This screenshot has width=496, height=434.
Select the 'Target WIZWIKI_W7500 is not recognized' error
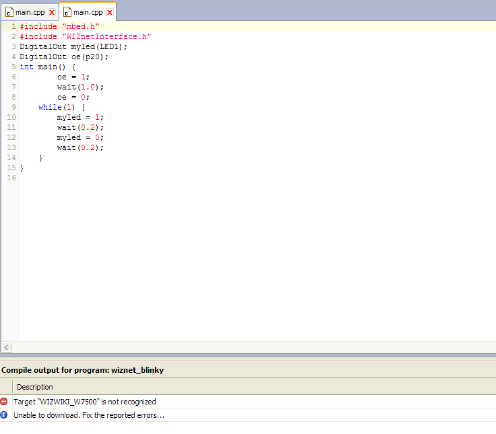pos(85,402)
